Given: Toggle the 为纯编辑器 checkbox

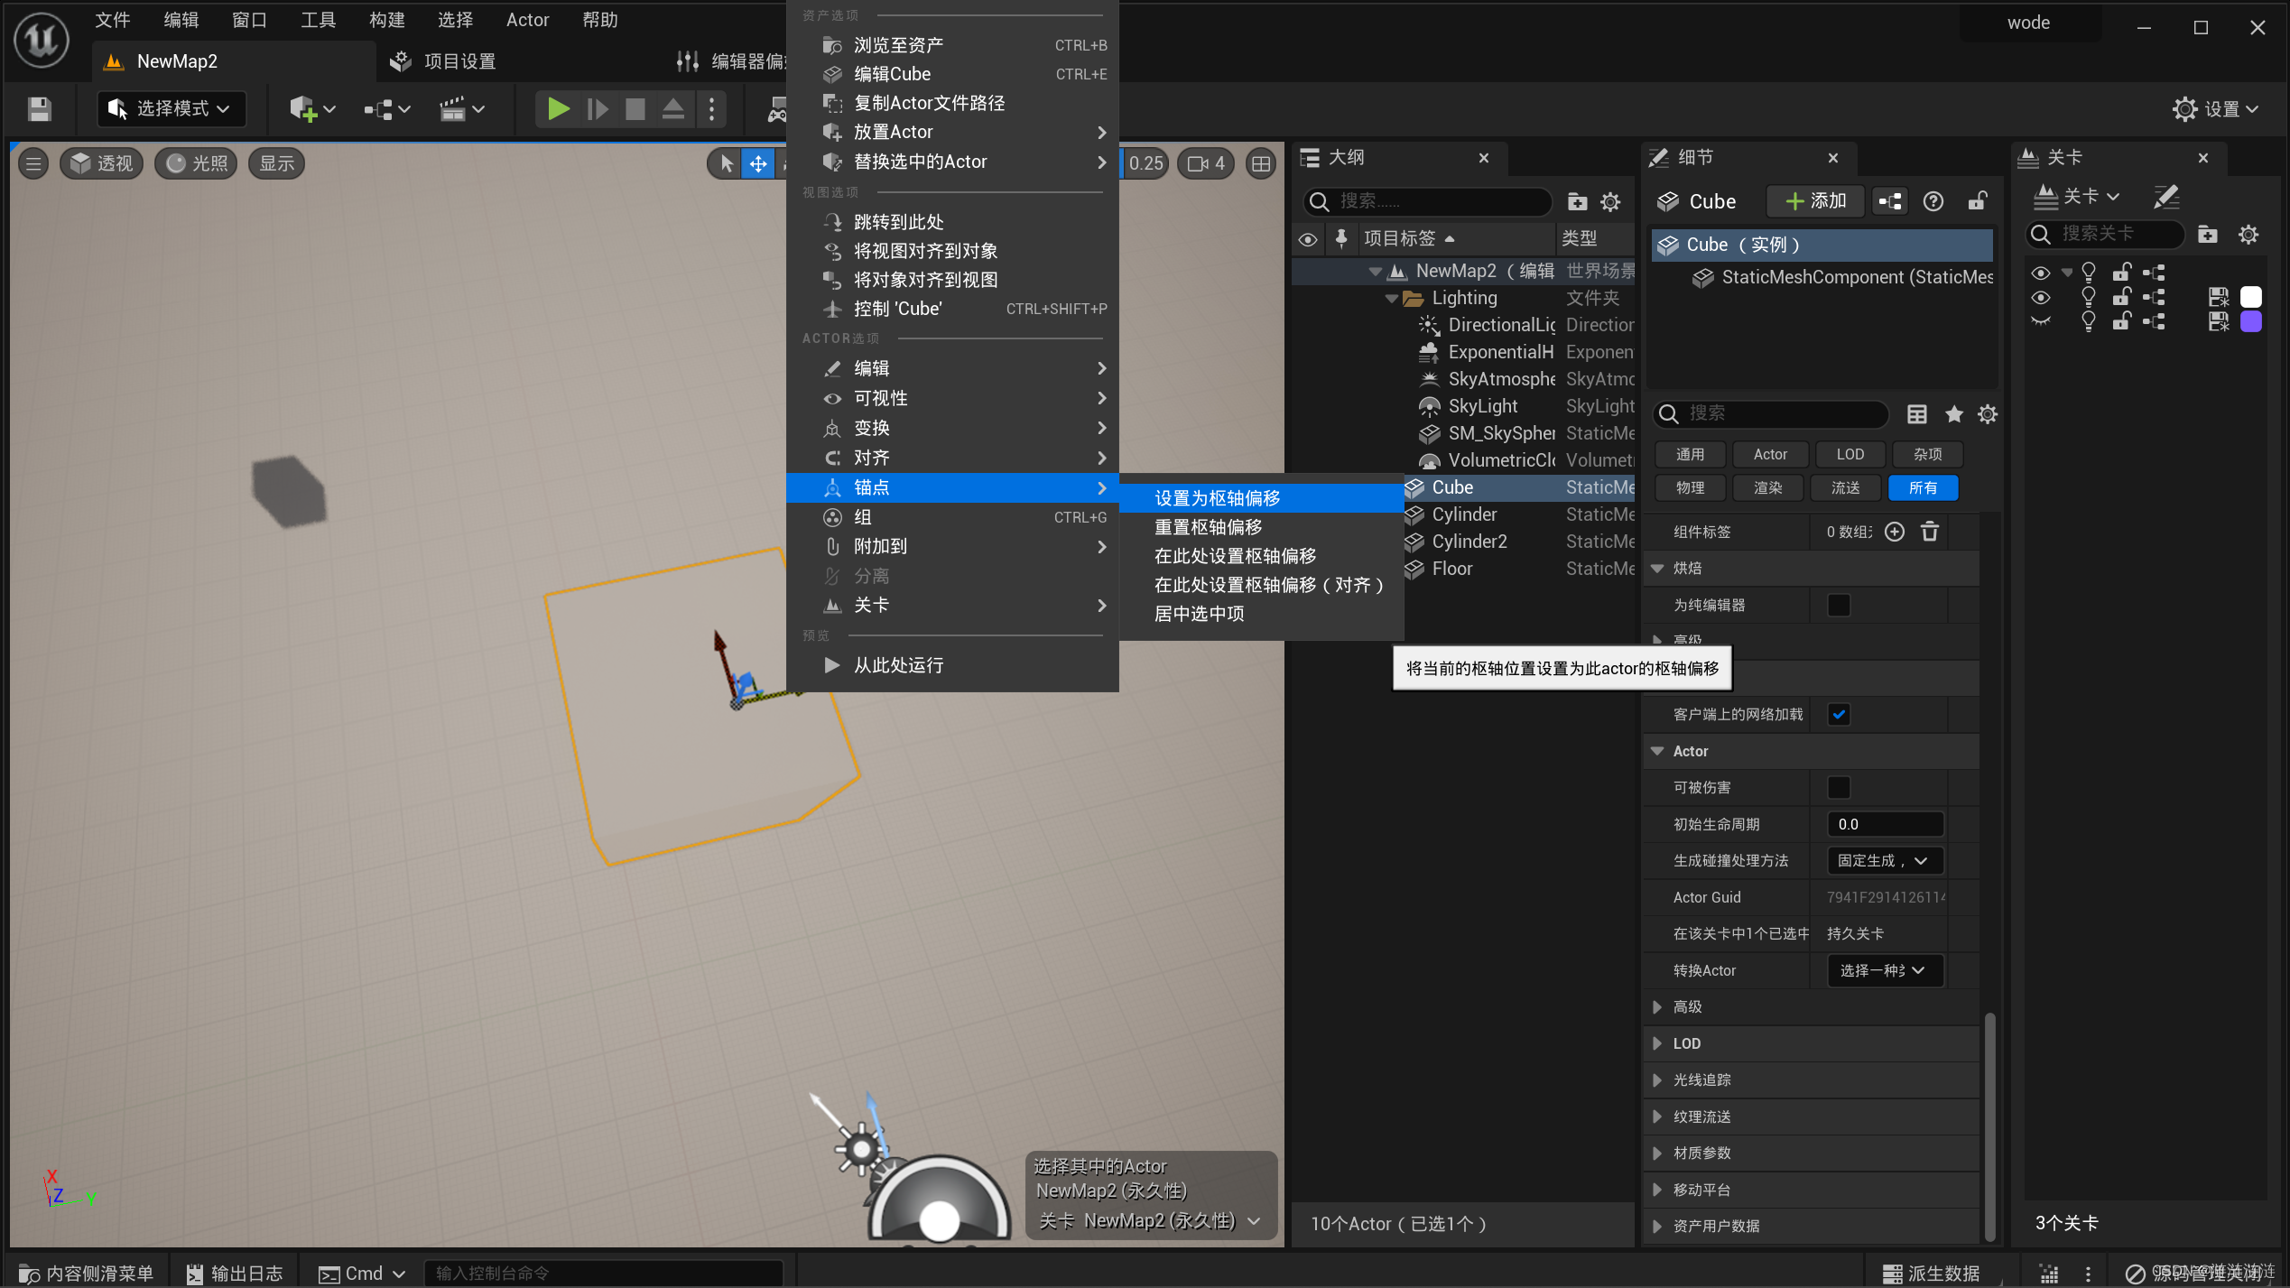Looking at the screenshot, I should click(1839, 605).
